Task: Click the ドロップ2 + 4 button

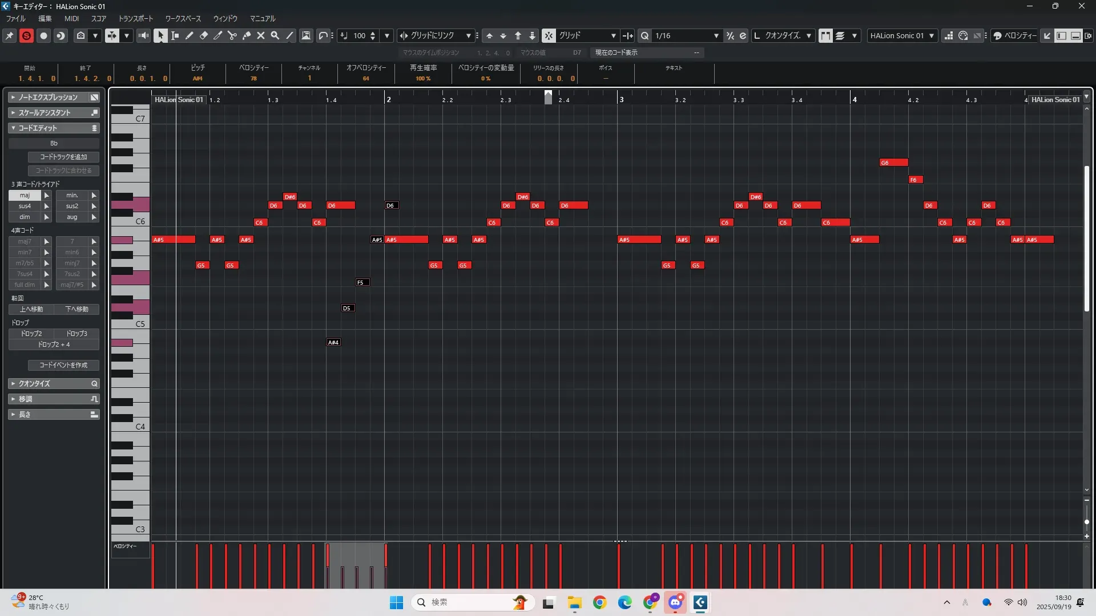Action: tap(54, 345)
